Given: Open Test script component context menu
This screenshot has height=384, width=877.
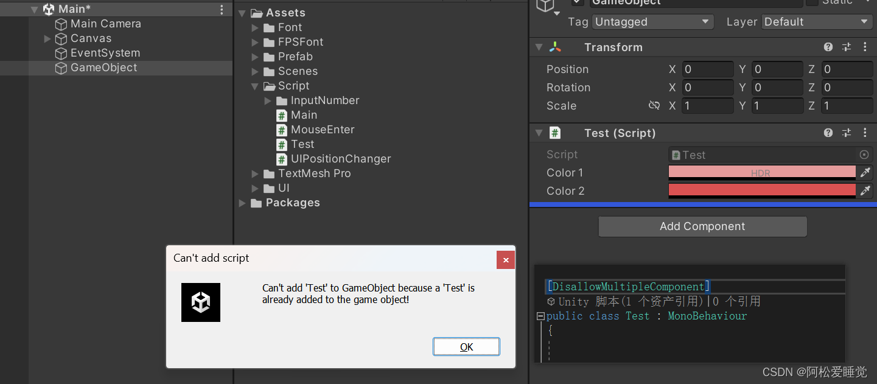Looking at the screenshot, I should coord(864,133).
